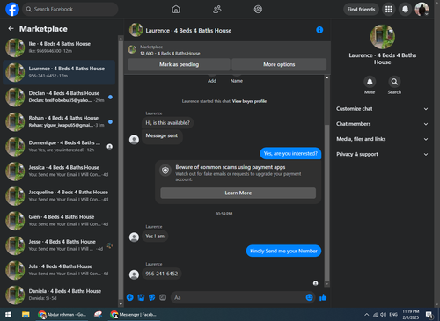Click the blue conversation information icon
The image size is (440, 321).
click(x=319, y=30)
